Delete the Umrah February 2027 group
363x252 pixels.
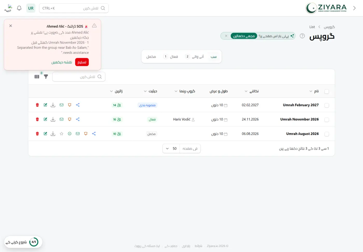tap(37, 105)
